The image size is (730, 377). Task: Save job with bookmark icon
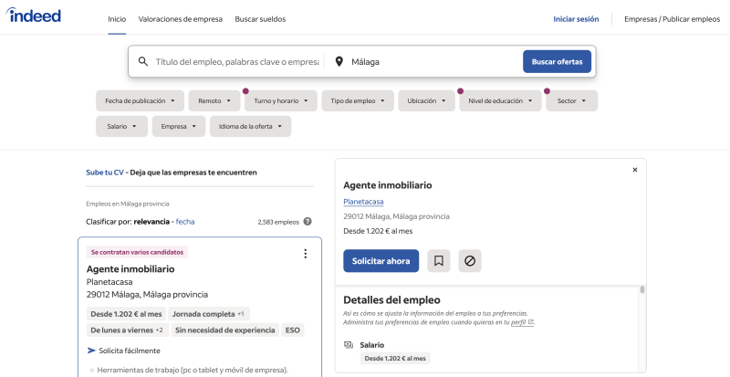439,261
